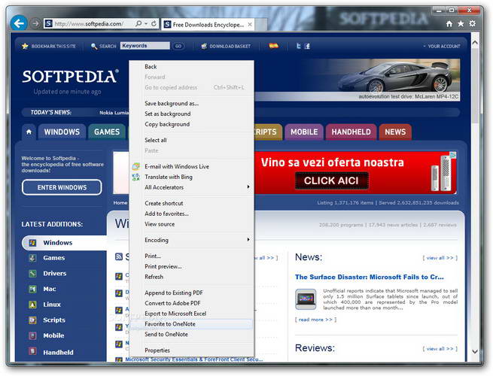Click the Surface tablet news thumbnail
This screenshot has width=493, height=376.
pyautogui.click(x=306, y=299)
